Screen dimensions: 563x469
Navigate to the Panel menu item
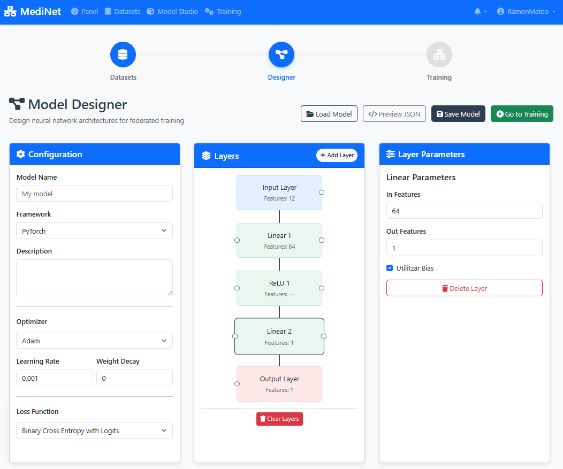(84, 11)
